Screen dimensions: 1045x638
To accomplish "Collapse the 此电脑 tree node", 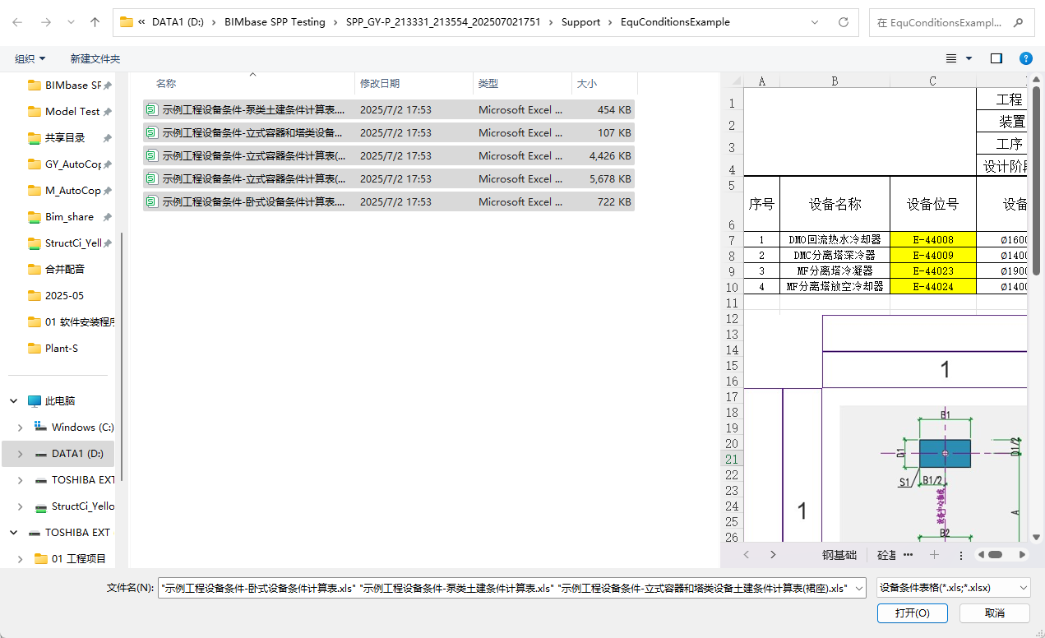I will [x=14, y=401].
